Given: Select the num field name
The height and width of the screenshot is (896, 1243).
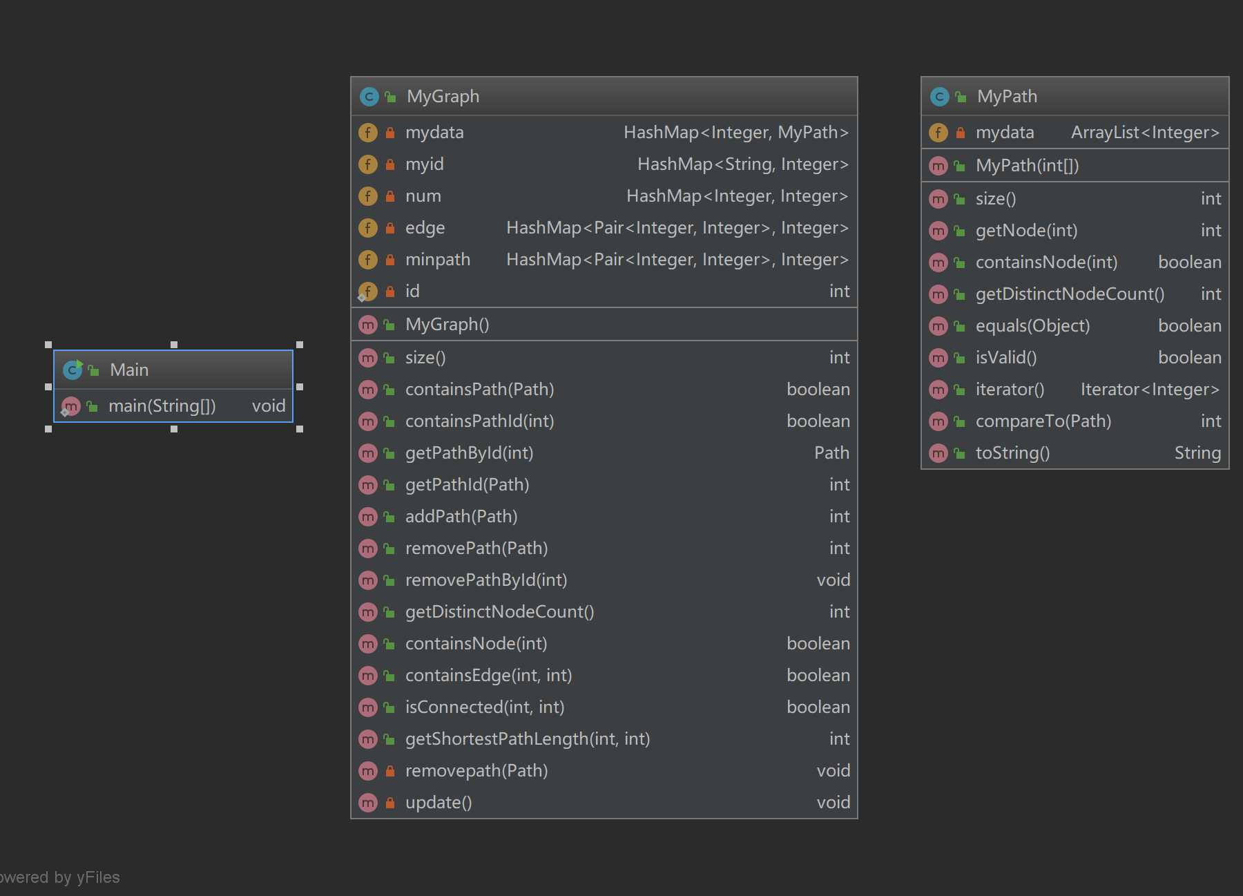Looking at the screenshot, I should [423, 196].
